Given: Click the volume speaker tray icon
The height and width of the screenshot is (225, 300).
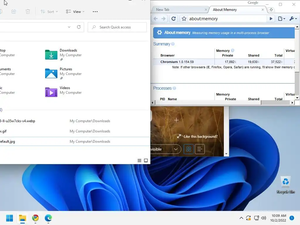Looking at the screenshot, I should (x=264, y=218).
